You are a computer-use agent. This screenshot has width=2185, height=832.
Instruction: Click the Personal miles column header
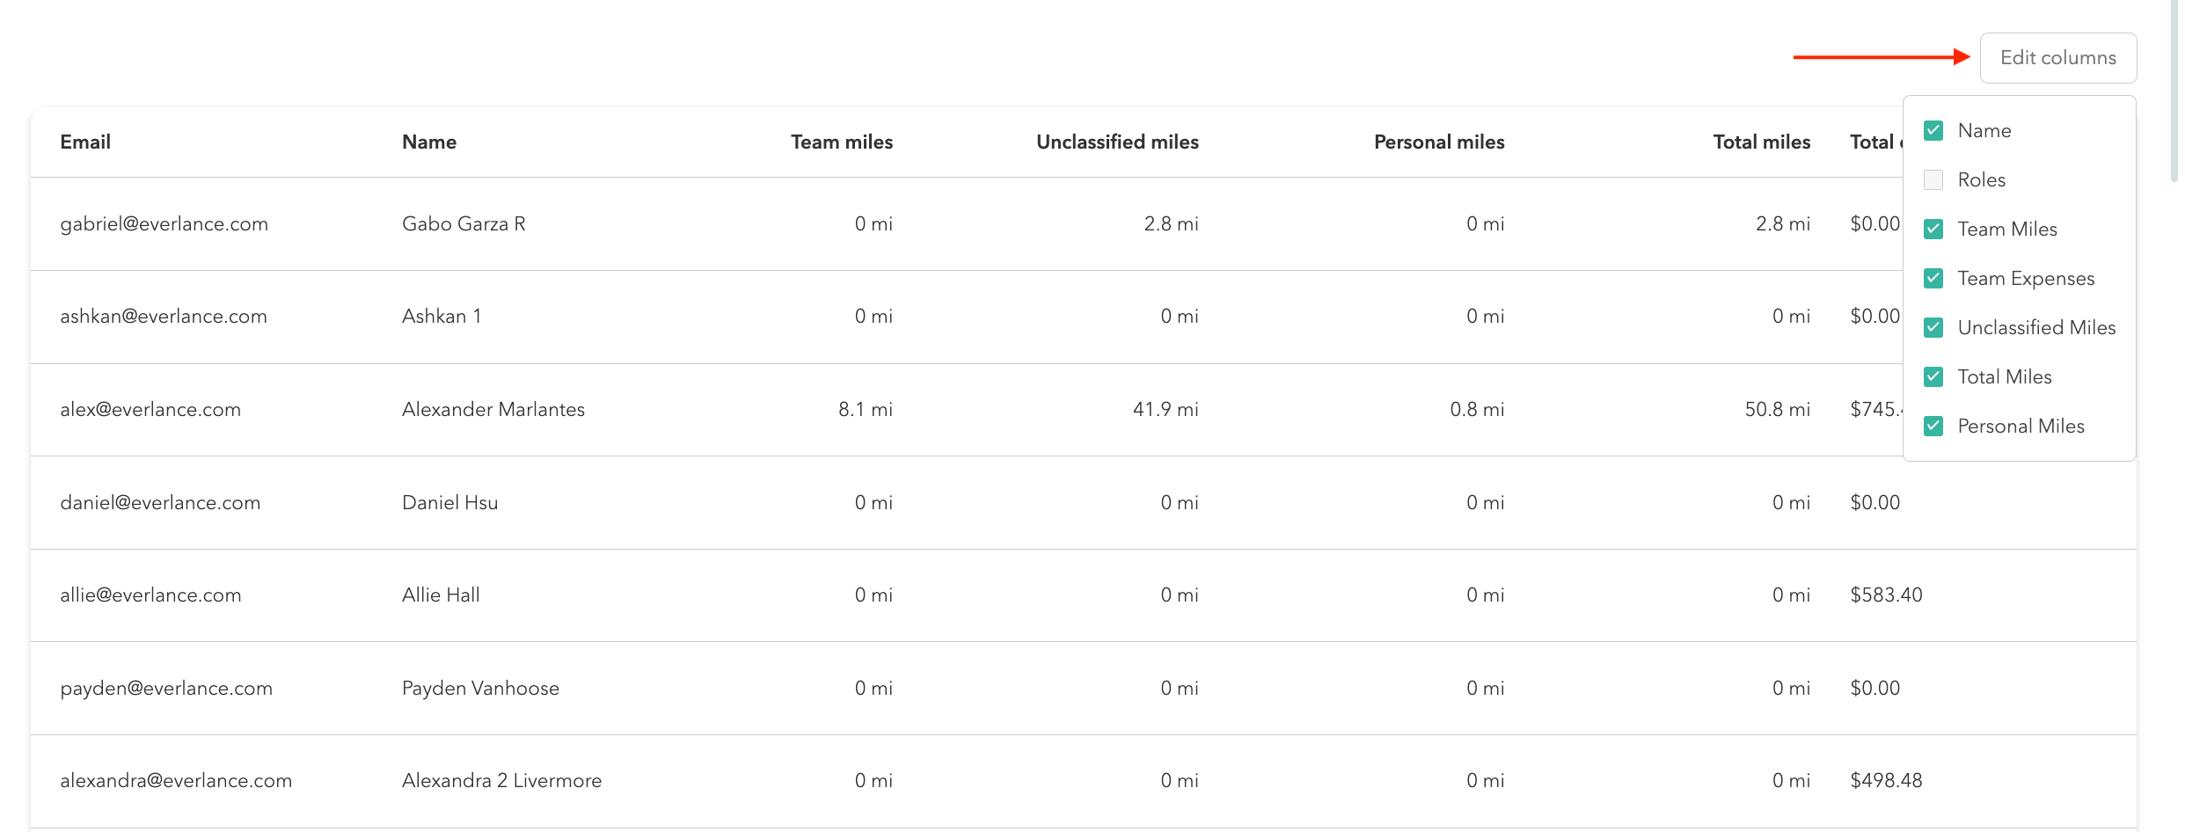click(1439, 142)
